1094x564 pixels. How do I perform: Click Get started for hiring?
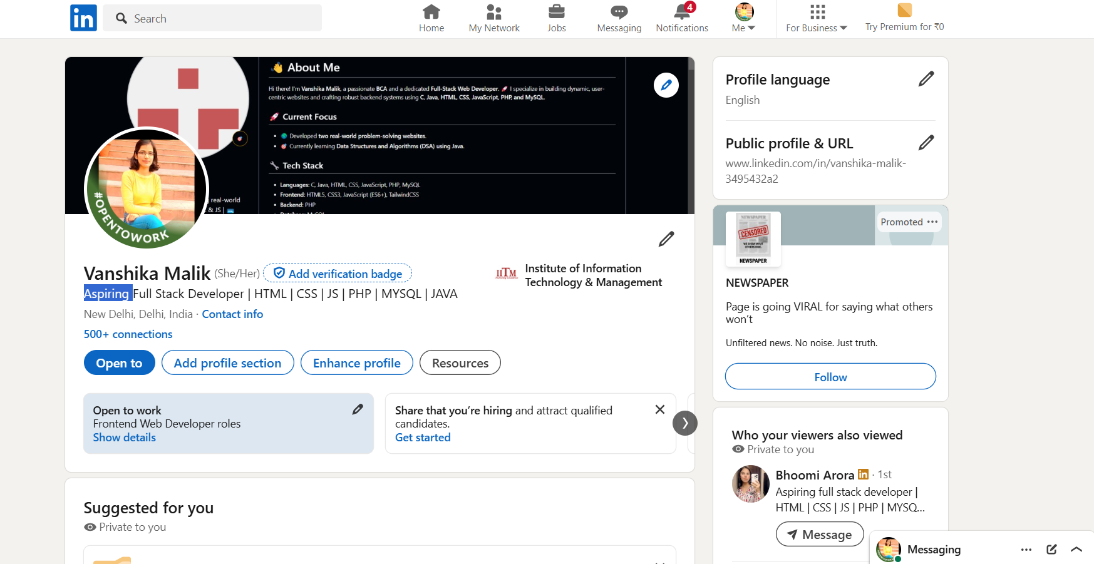[x=423, y=438]
